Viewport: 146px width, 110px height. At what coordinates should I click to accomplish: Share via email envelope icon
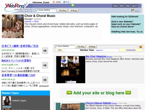tap(68, 2)
